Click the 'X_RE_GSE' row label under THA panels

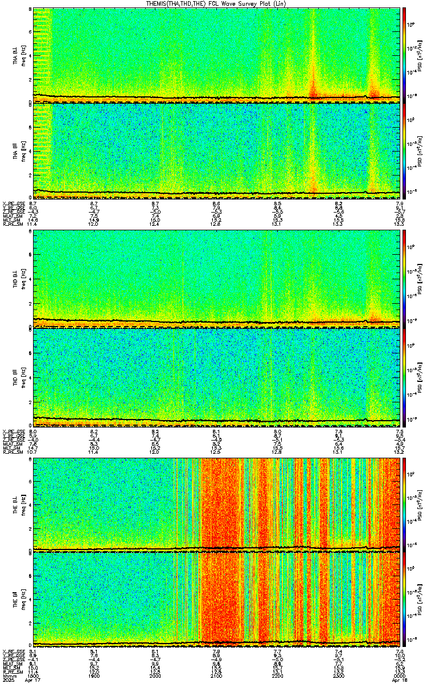click(13, 203)
